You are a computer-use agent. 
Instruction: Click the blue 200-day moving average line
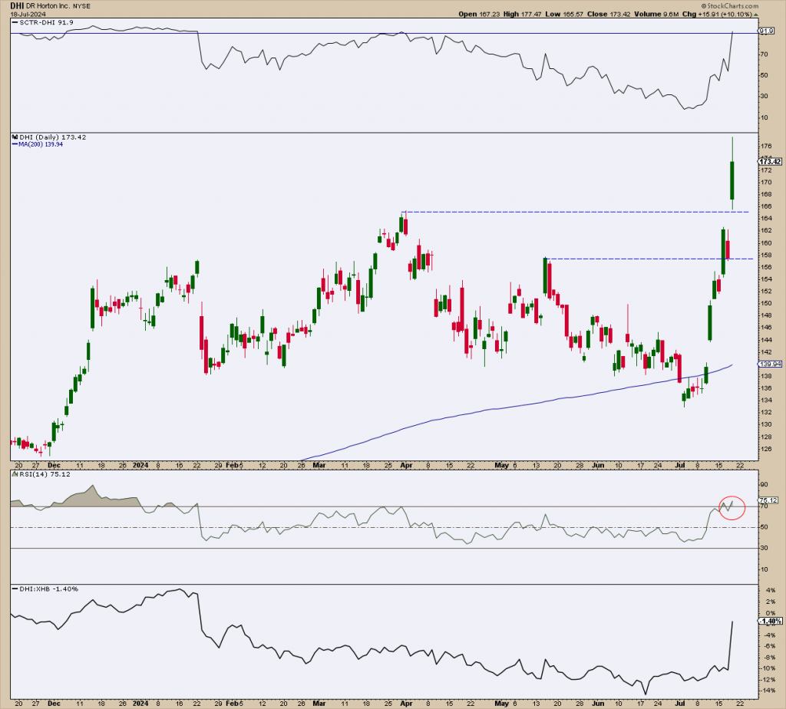click(x=517, y=406)
